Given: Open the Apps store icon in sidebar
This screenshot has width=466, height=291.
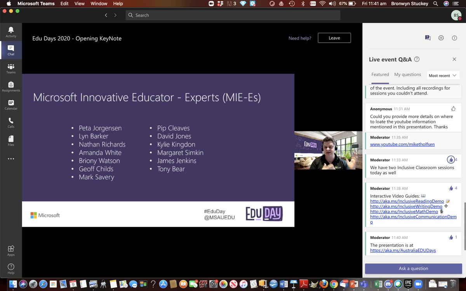Looking at the screenshot, I should pyautogui.click(x=11, y=251).
